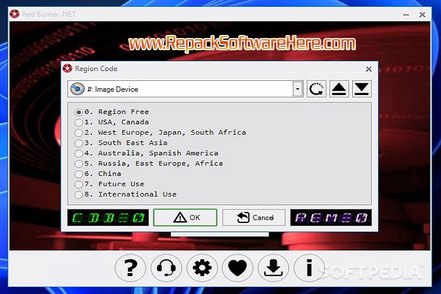Close the Region Code dialog
This screenshot has width=441, height=294.
(369, 69)
